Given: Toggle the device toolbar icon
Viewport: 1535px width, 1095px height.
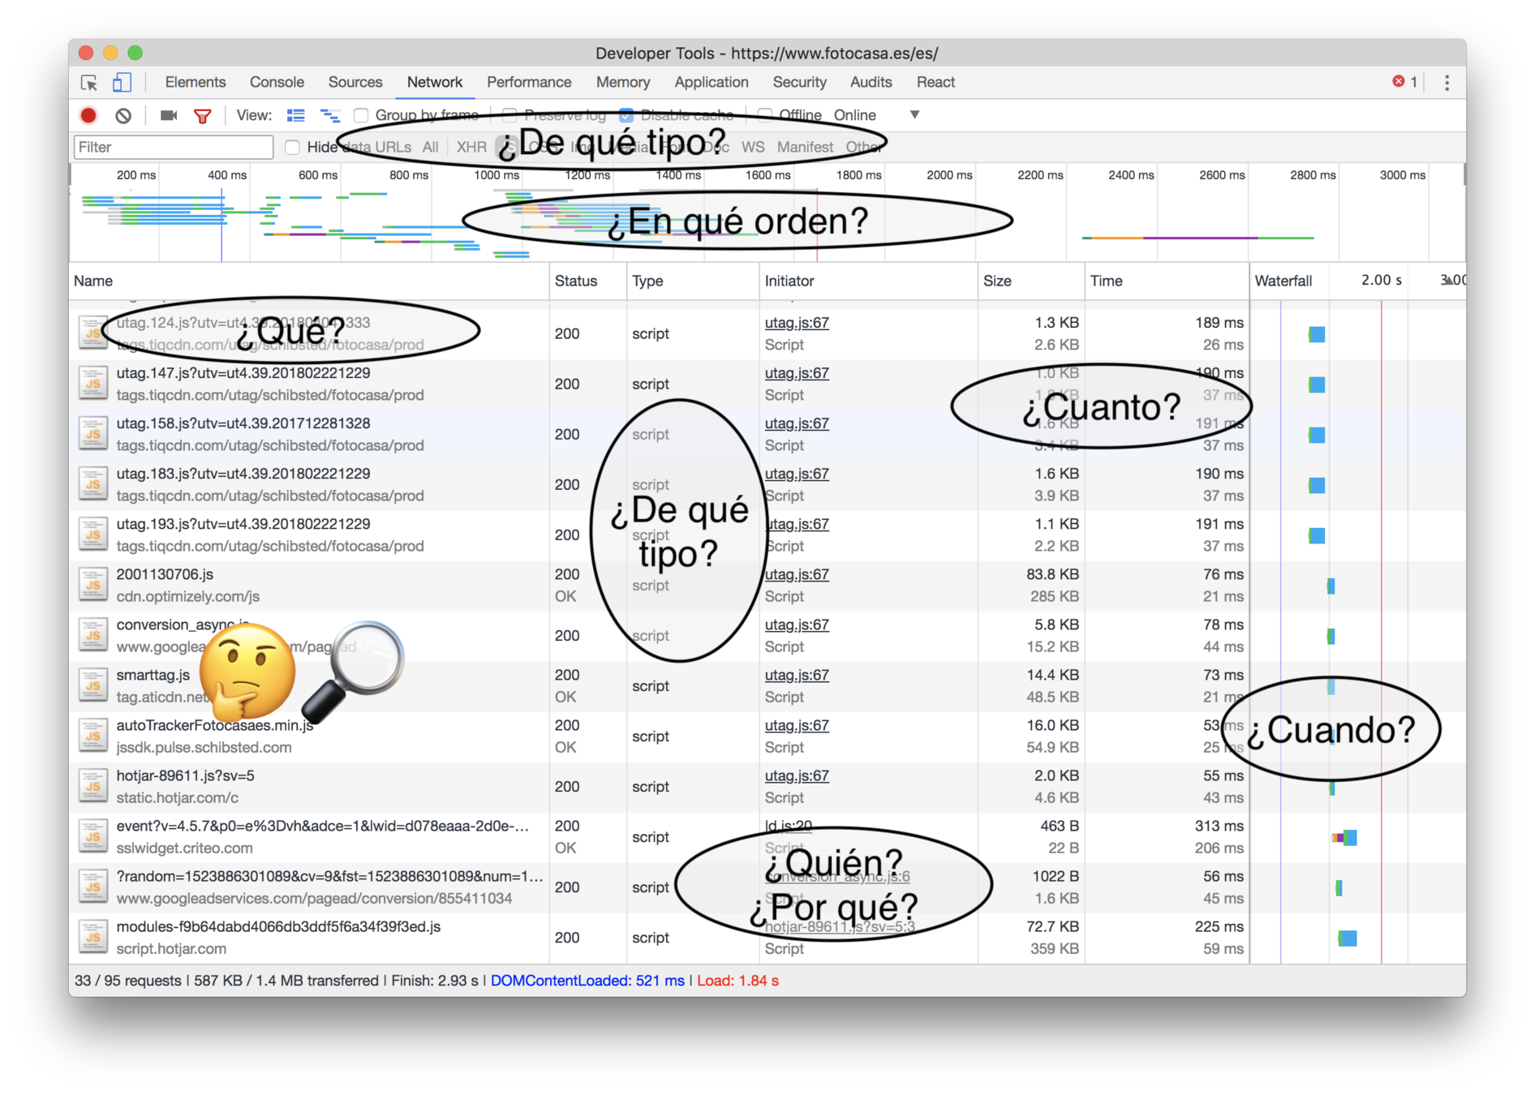Looking at the screenshot, I should (x=122, y=83).
